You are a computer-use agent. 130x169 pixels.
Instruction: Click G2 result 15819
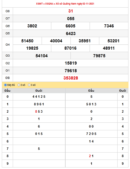[71, 63]
